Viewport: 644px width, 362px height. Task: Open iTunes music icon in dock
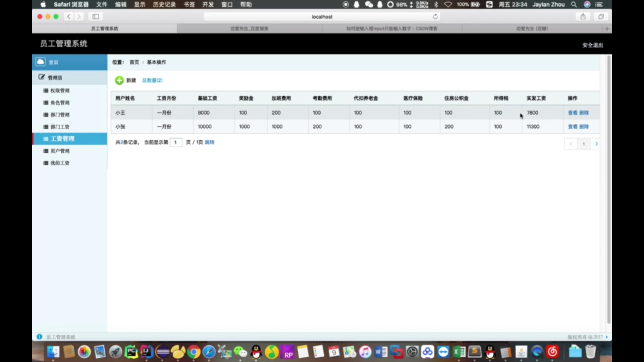[365, 352]
